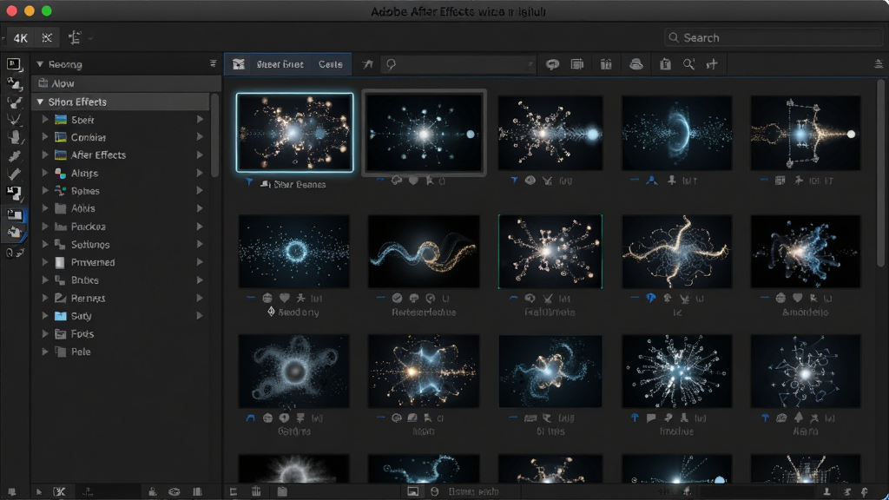889x500 pixels.
Task: Select the topmost frame tool in left strip
Action: coord(14,64)
